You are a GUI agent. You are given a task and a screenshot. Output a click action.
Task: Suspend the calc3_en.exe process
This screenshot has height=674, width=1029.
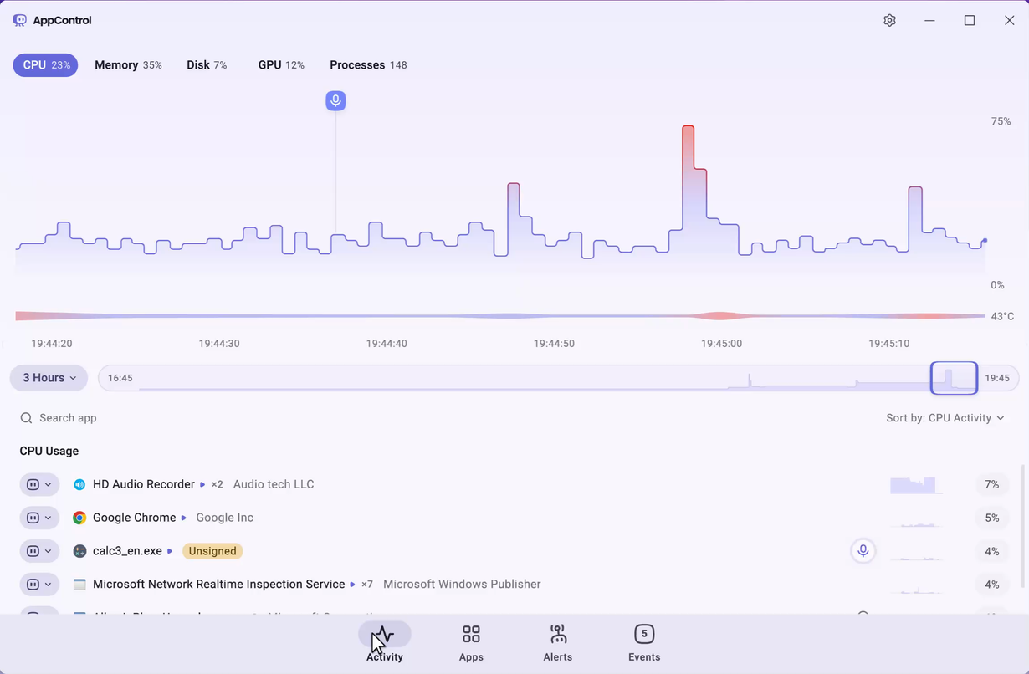34,551
